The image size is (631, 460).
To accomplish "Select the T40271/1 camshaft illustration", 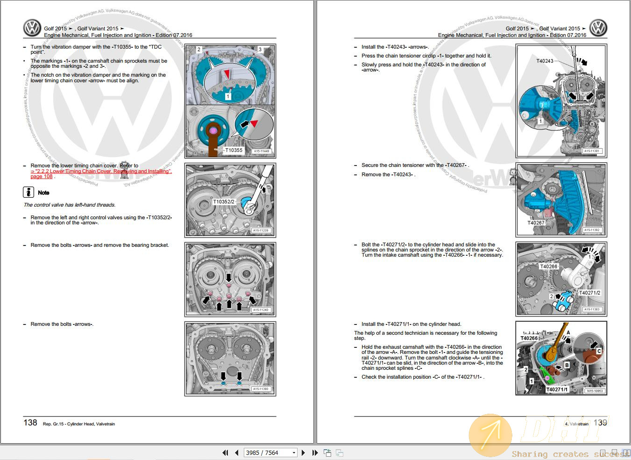I will click(561, 358).
